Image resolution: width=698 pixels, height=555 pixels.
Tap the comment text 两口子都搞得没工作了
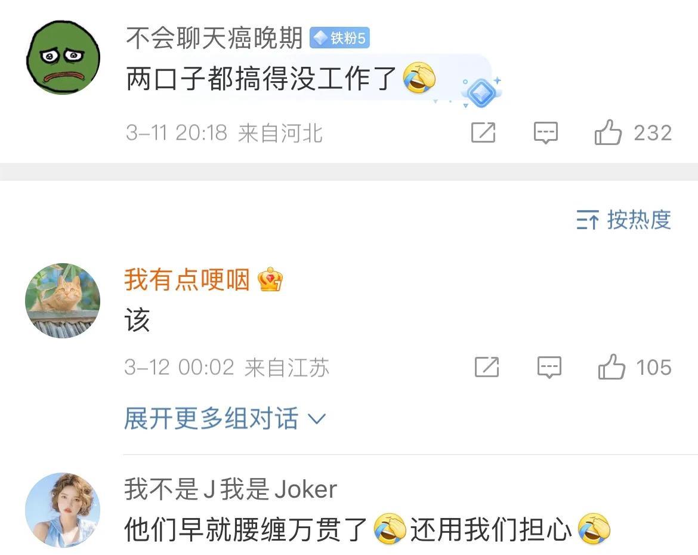[261, 79]
